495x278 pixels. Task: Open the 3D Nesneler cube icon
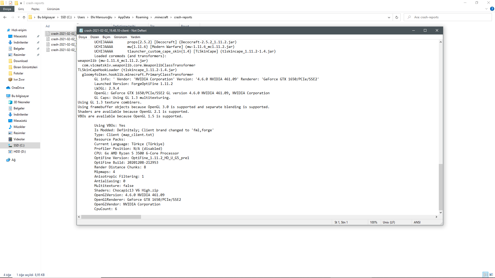coord(10,102)
